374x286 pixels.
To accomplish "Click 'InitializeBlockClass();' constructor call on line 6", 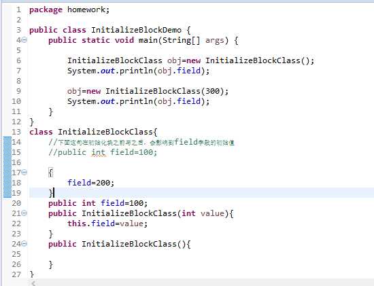I will pyautogui.click(x=260, y=60).
